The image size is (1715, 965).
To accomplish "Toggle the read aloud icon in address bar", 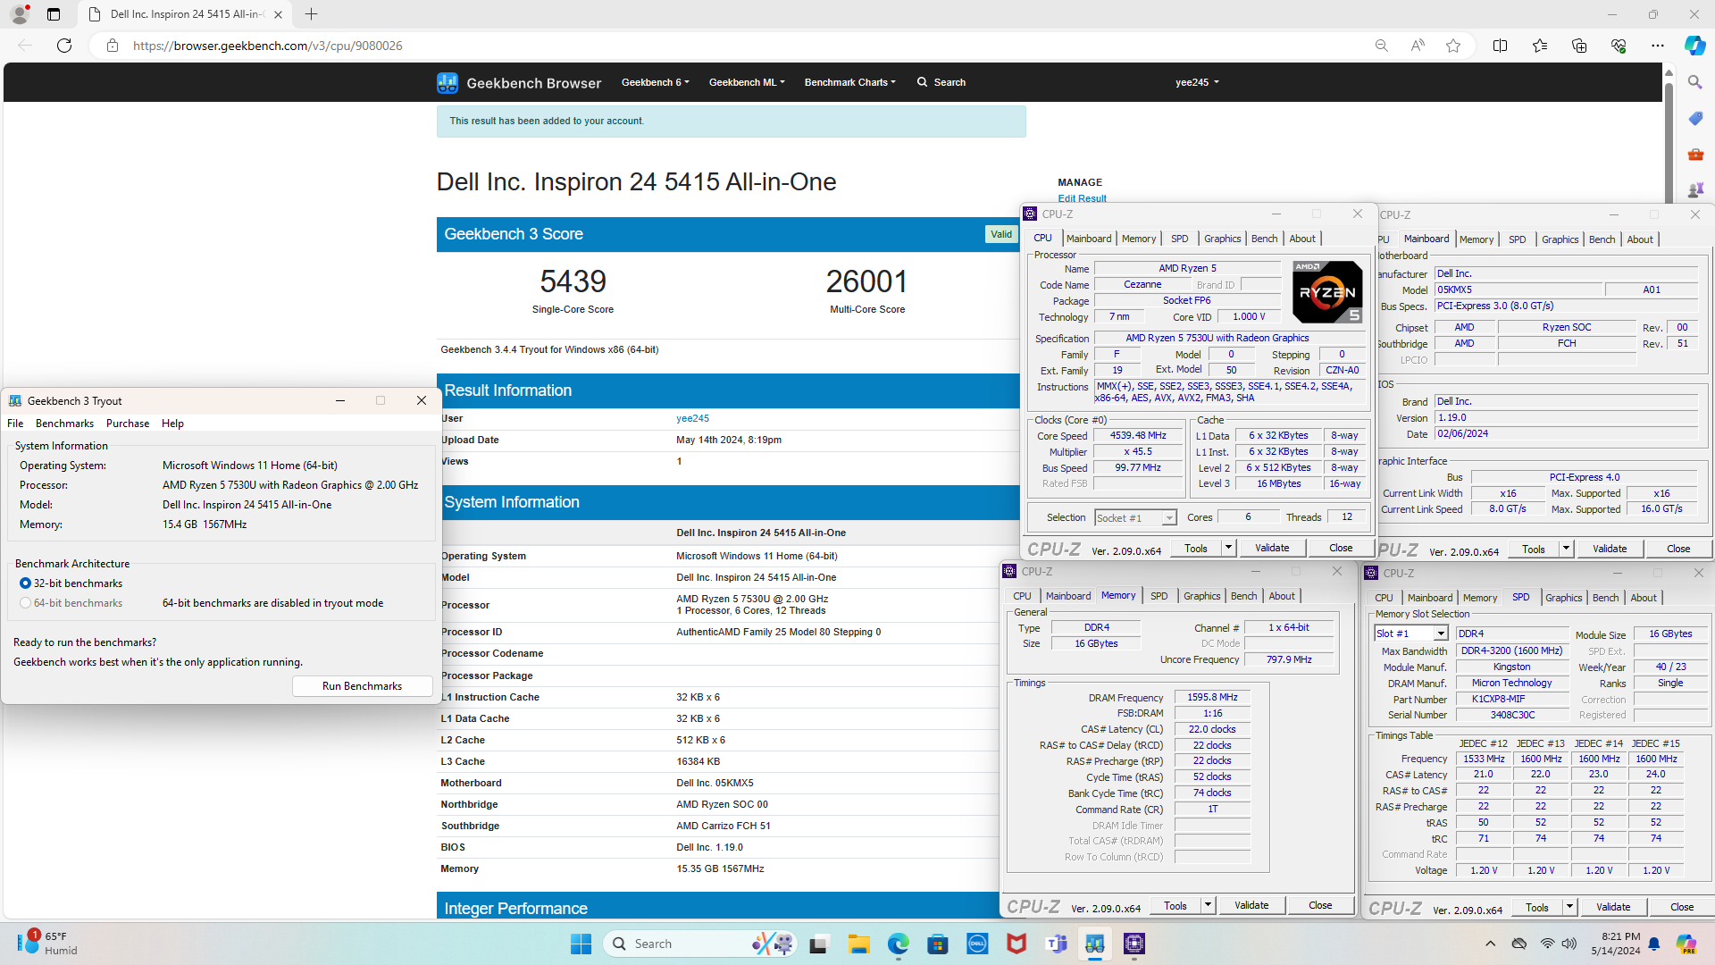I will click(x=1418, y=46).
